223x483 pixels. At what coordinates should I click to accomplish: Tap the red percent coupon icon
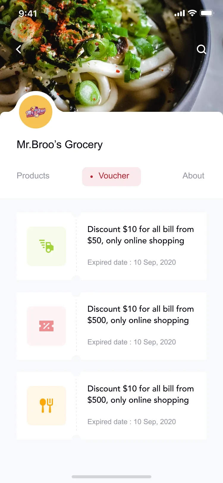(x=46, y=326)
